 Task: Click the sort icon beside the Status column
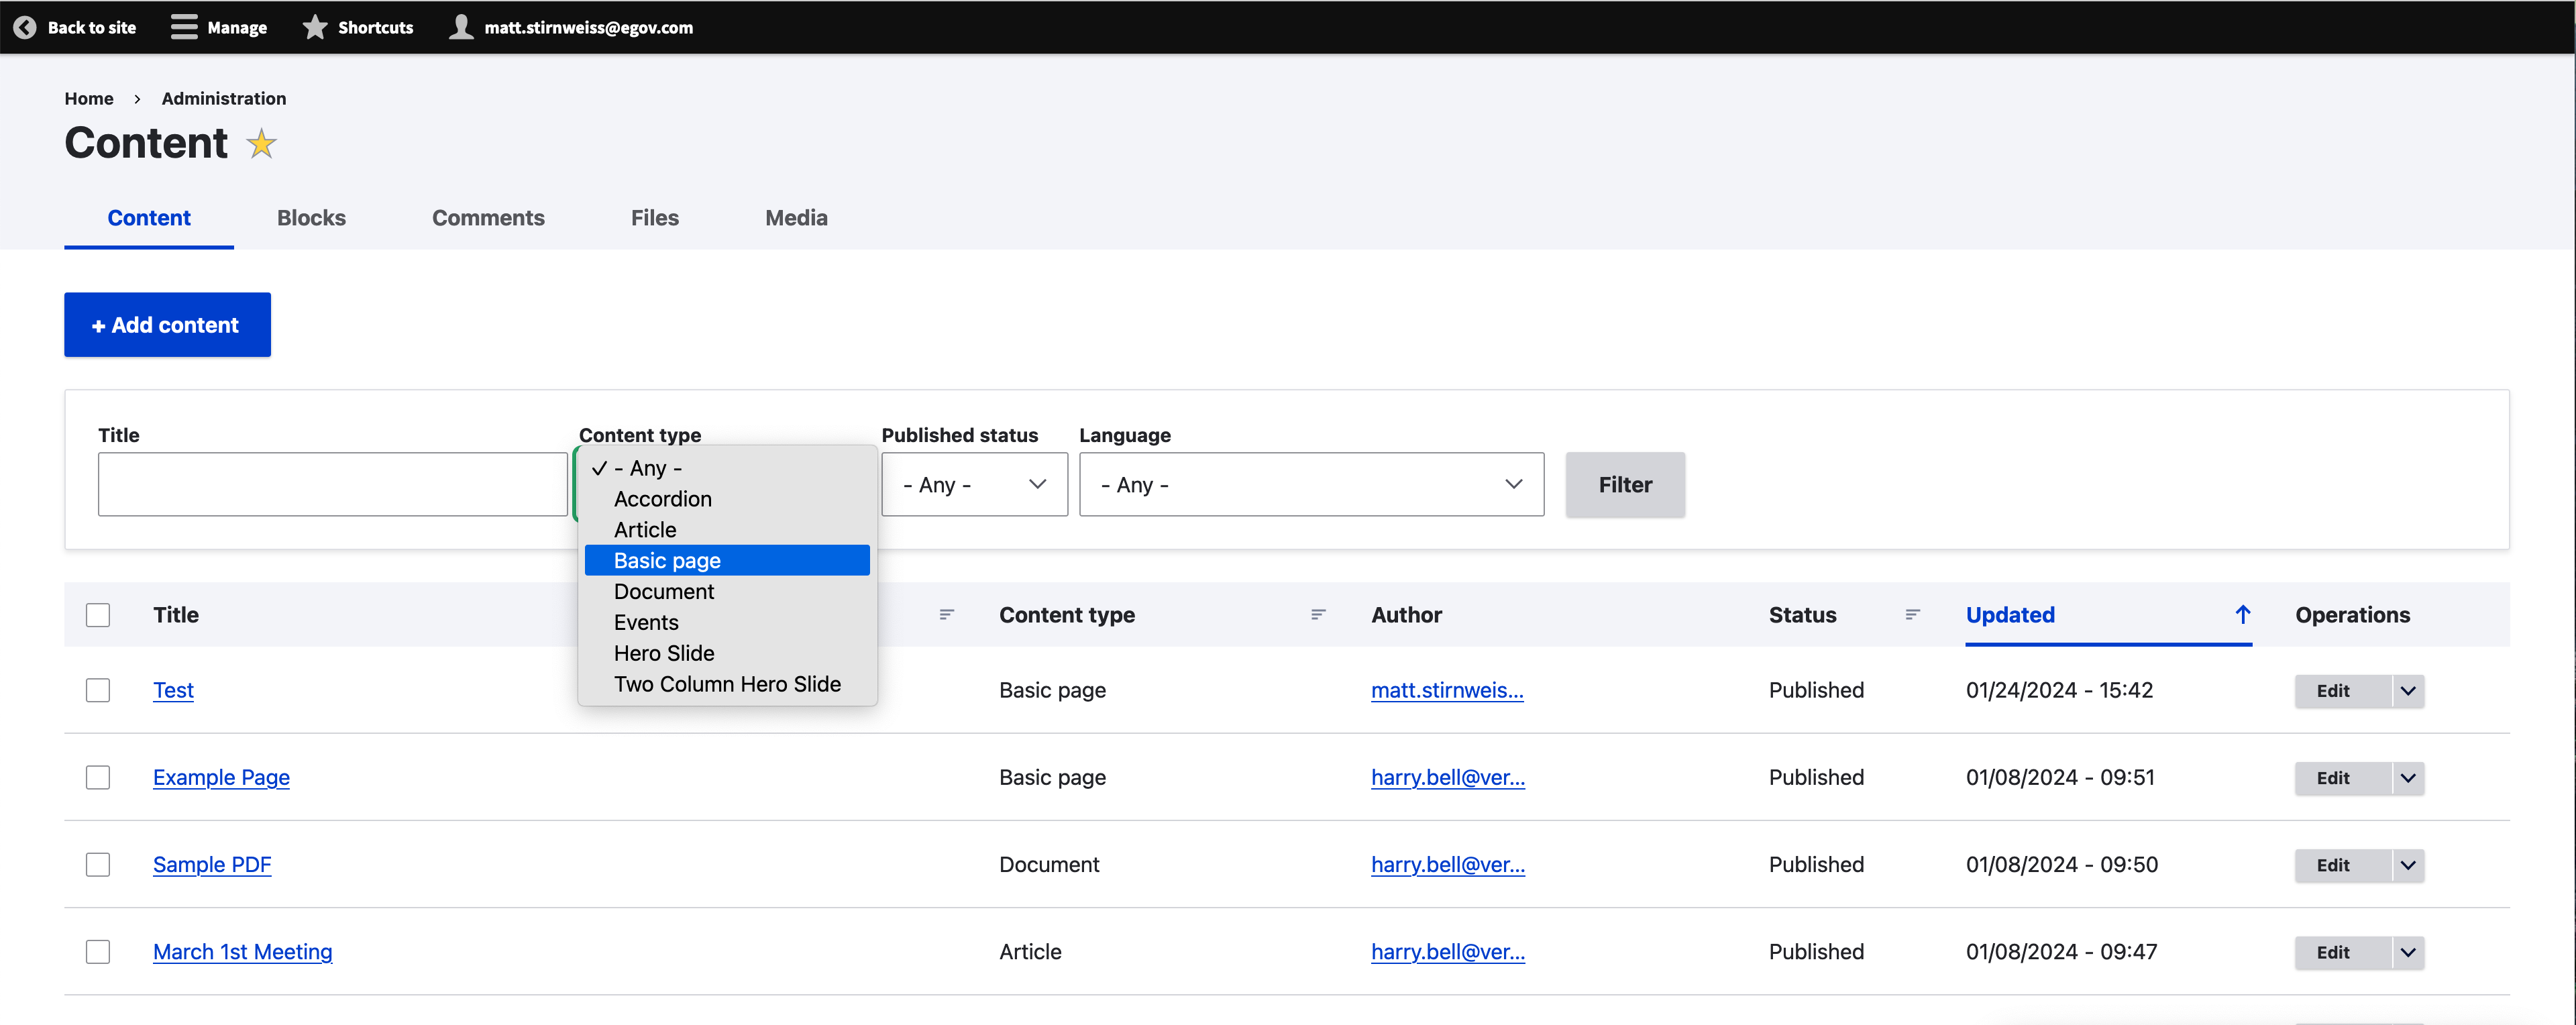1912,614
